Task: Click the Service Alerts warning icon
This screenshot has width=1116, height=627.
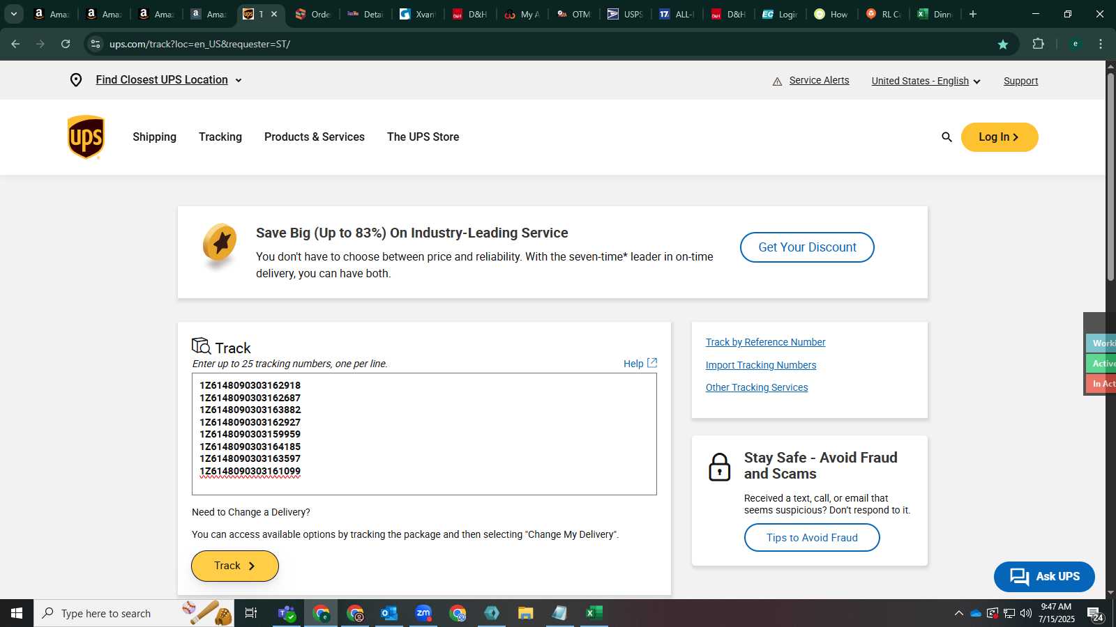Action: (x=777, y=82)
